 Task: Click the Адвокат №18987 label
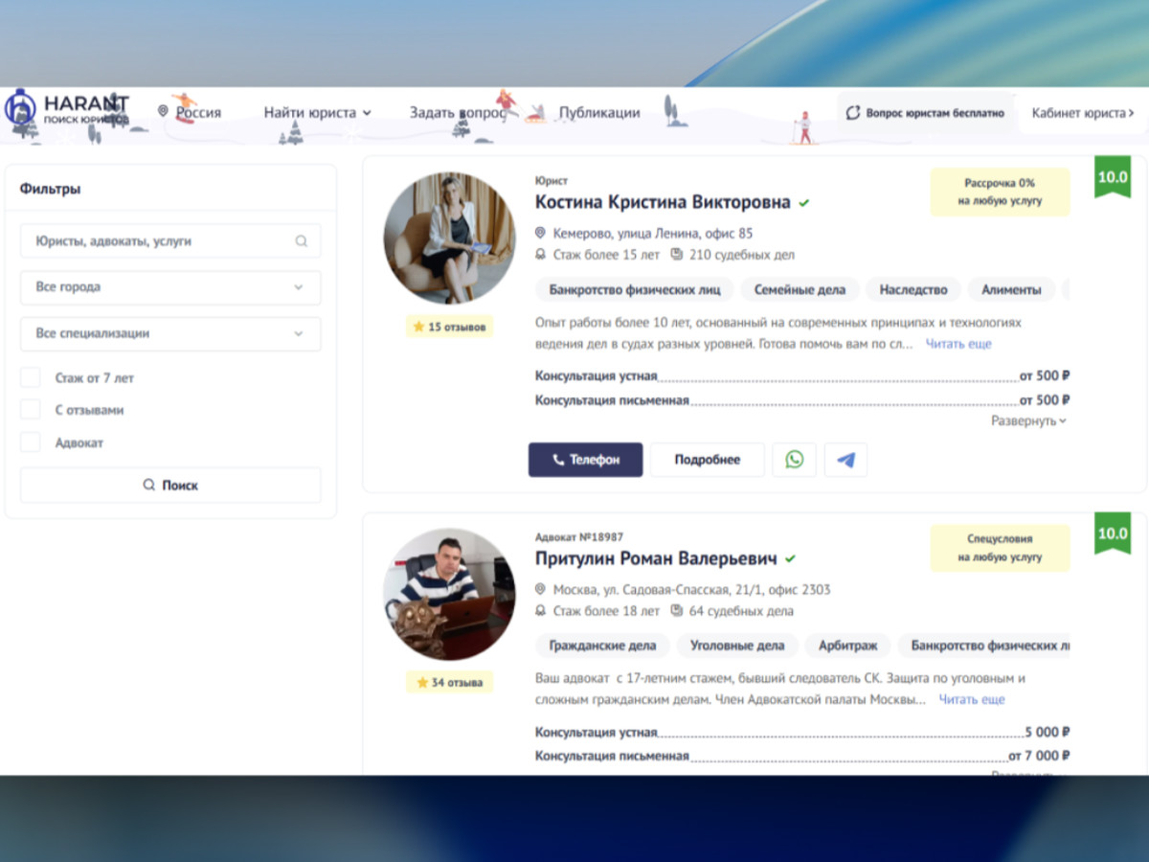coord(579,537)
